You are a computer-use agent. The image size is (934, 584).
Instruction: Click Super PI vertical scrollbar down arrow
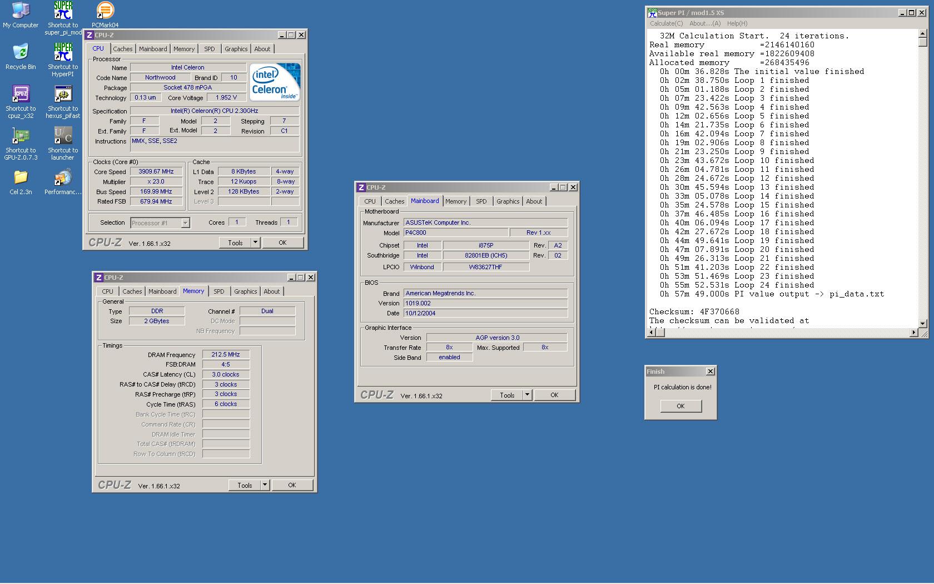tap(923, 323)
